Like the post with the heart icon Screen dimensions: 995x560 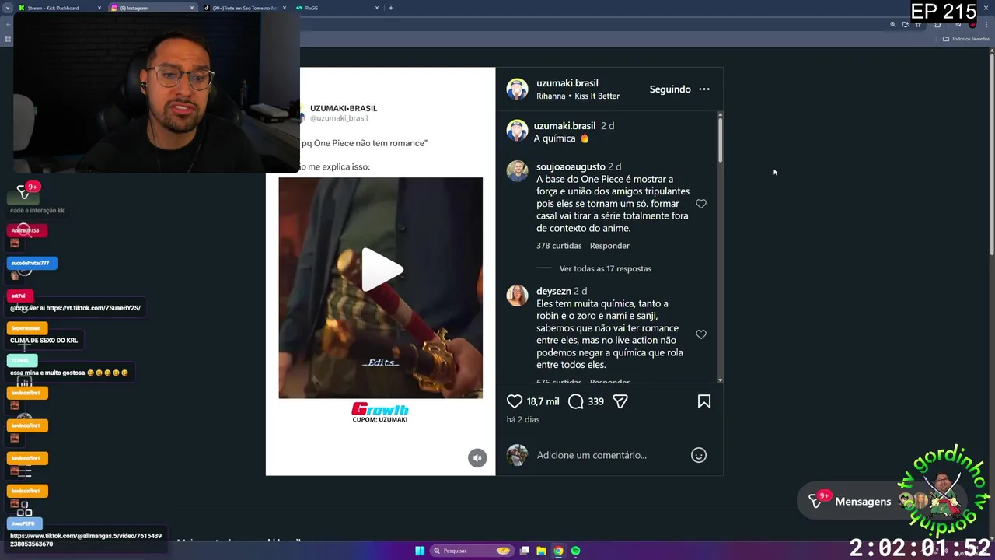coord(515,401)
